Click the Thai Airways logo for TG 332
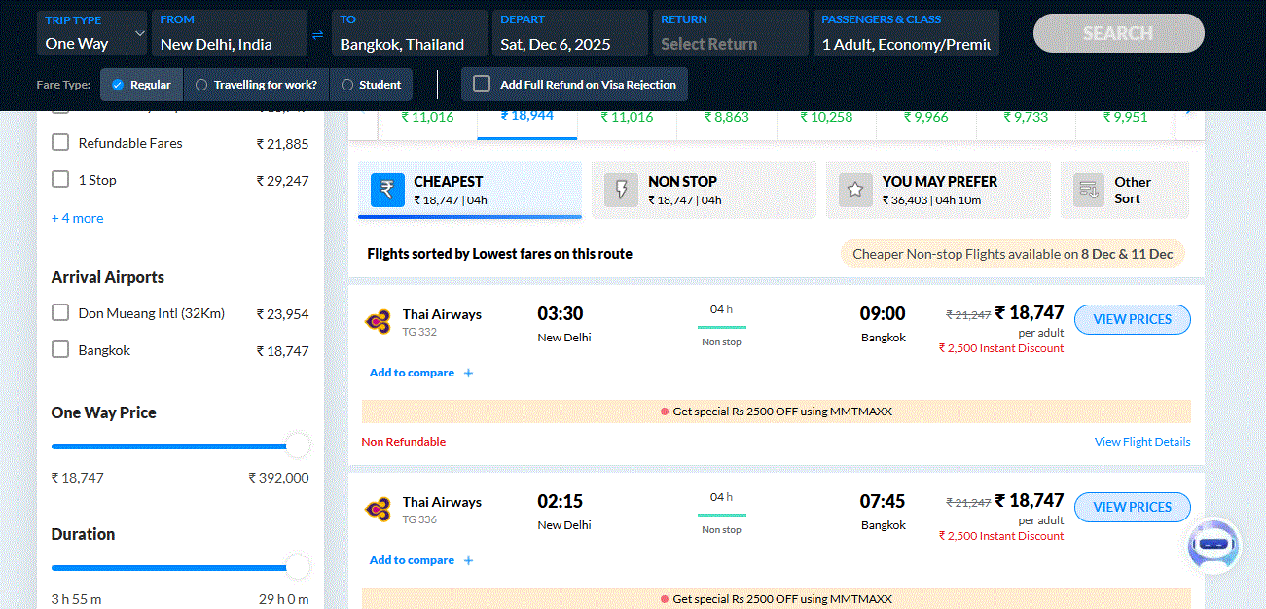 (378, 322)
